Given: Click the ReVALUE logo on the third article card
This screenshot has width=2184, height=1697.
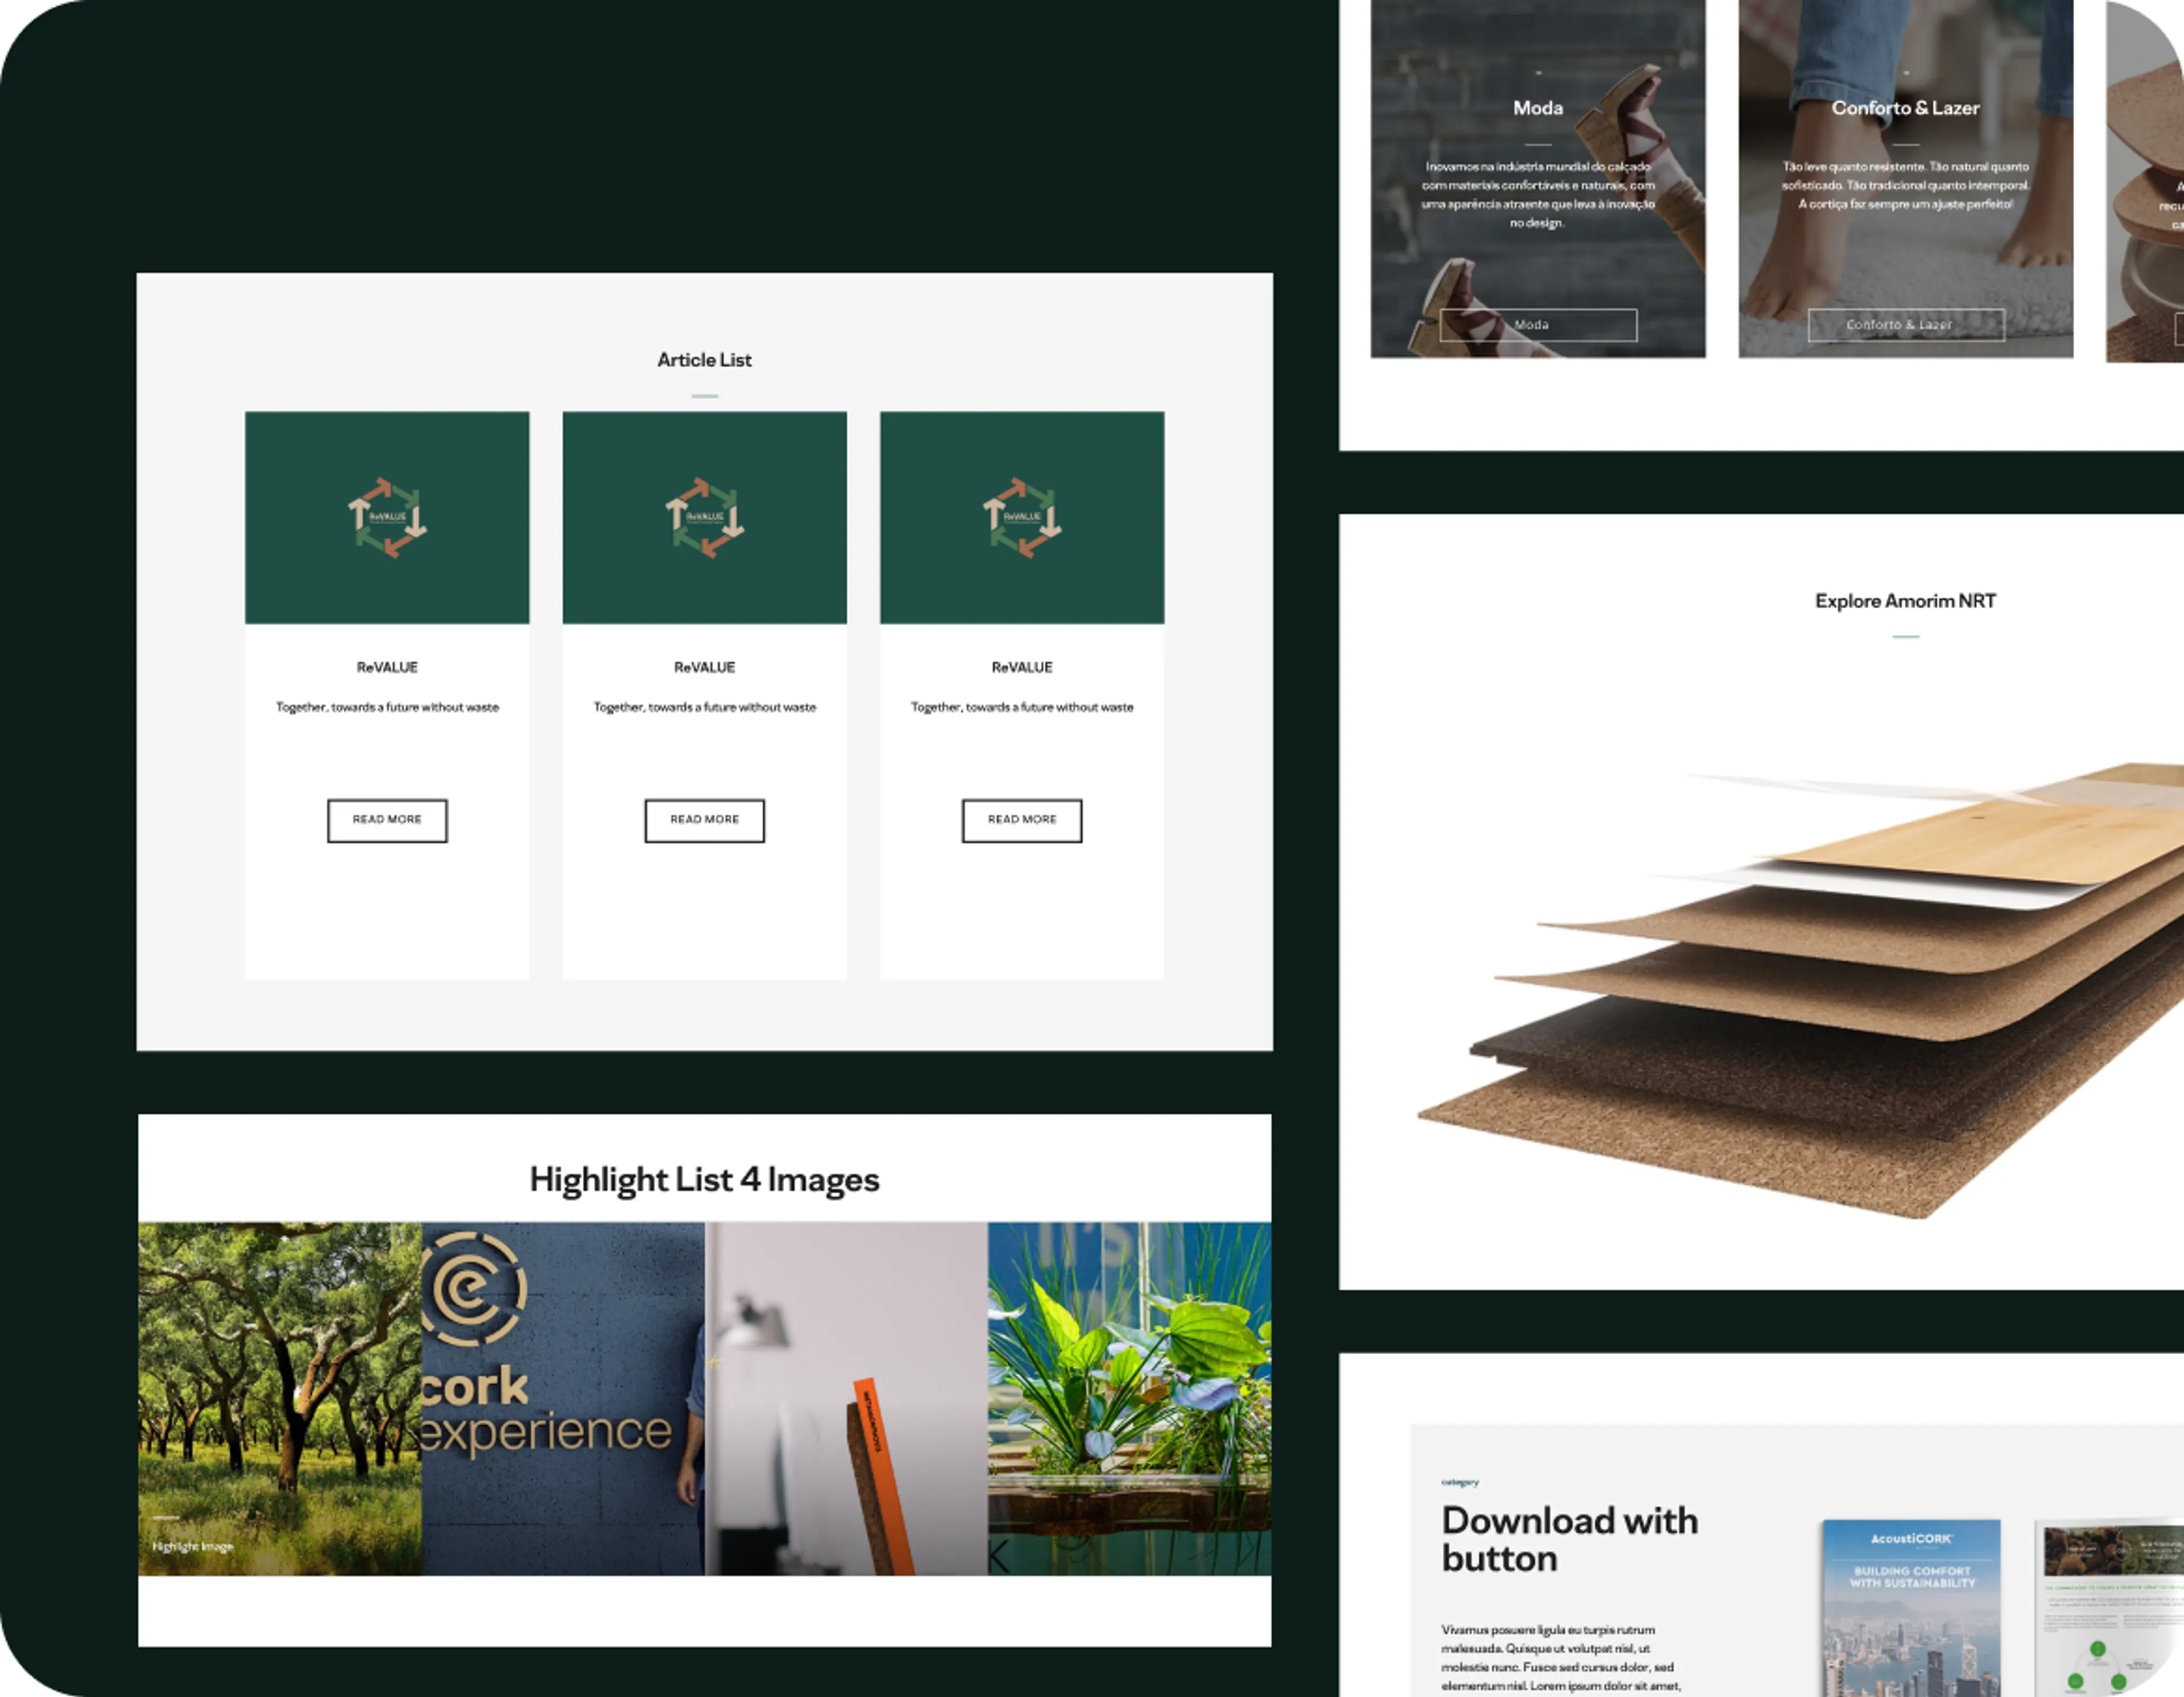Looking at the screenshot, I should point(1021,517).
